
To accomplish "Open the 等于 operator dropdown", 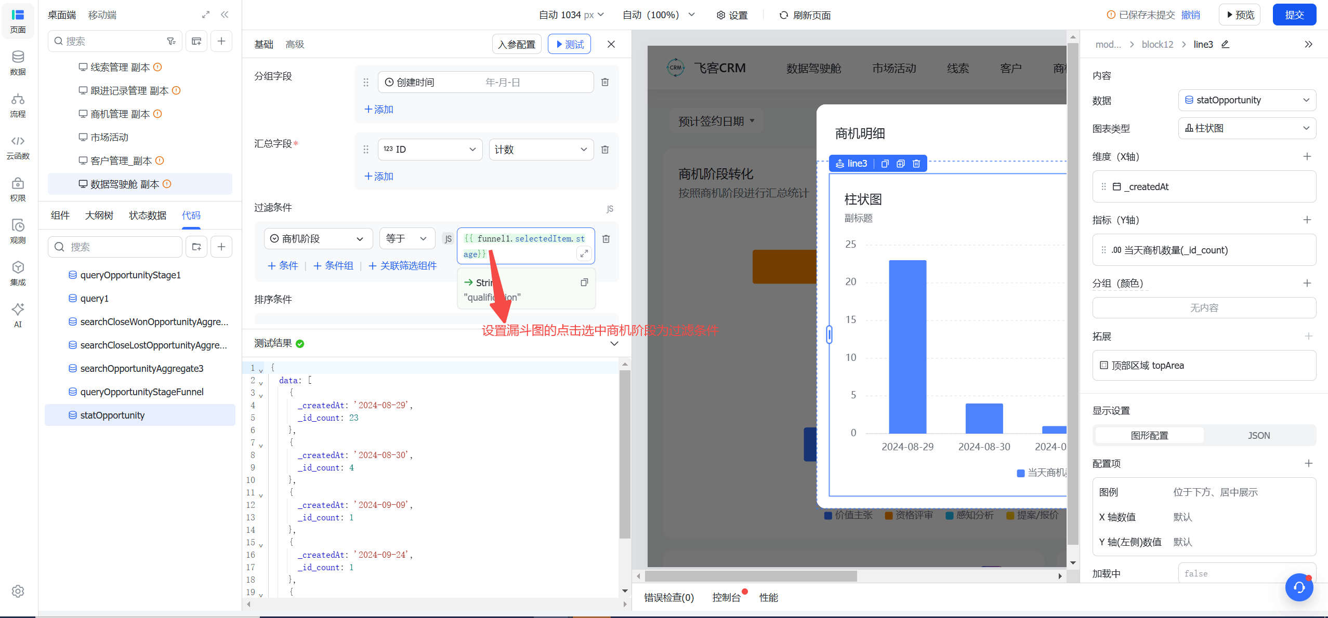I will click(407, 239).
